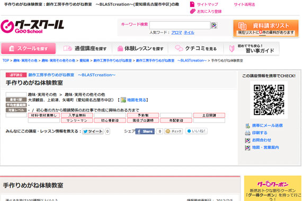Open the スクールを探す tab
This screenshot has height=201, width=302.
[29, 49]
